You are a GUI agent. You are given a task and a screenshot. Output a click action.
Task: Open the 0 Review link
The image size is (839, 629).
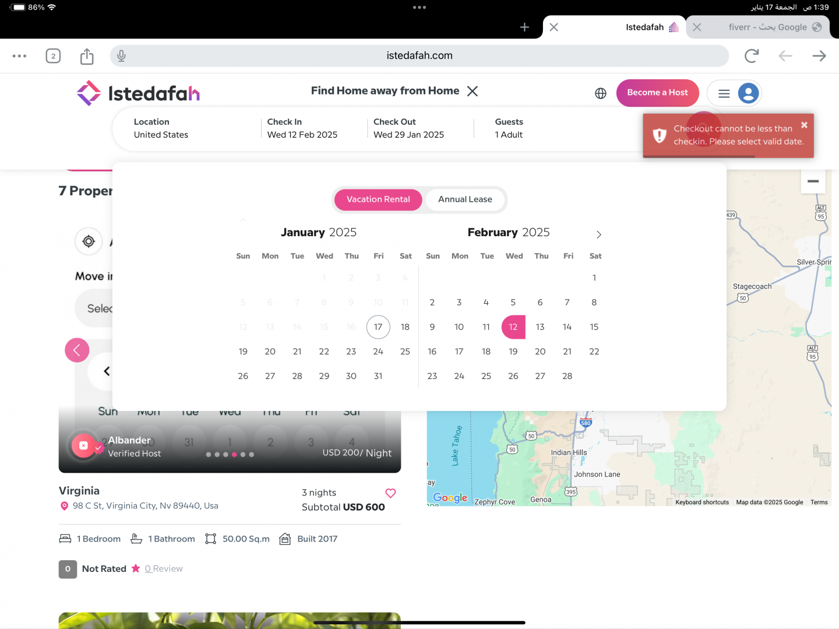tap(164, 569)
